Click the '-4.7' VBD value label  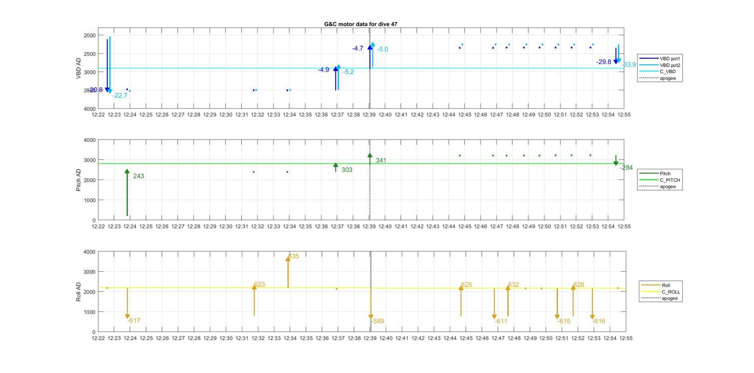pyautogui.click(x=358, y=48)
